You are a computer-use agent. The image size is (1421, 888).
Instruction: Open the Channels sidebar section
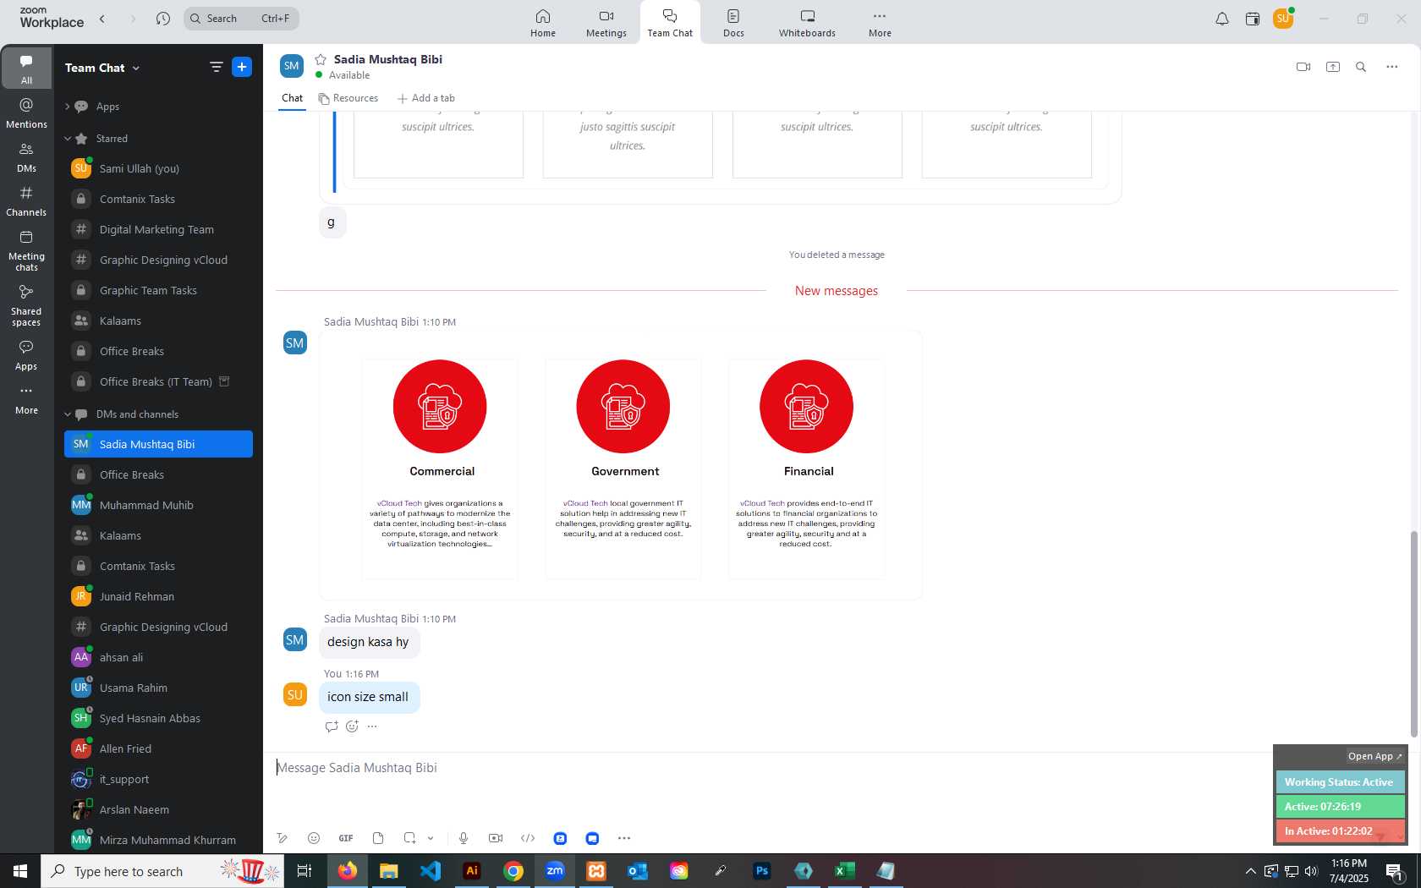pos(26,201)
